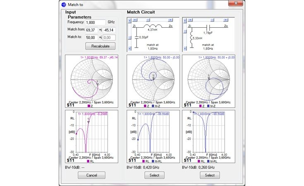Click right arrow of 1,79pF circuit horizontal slider

click(226, 20)
